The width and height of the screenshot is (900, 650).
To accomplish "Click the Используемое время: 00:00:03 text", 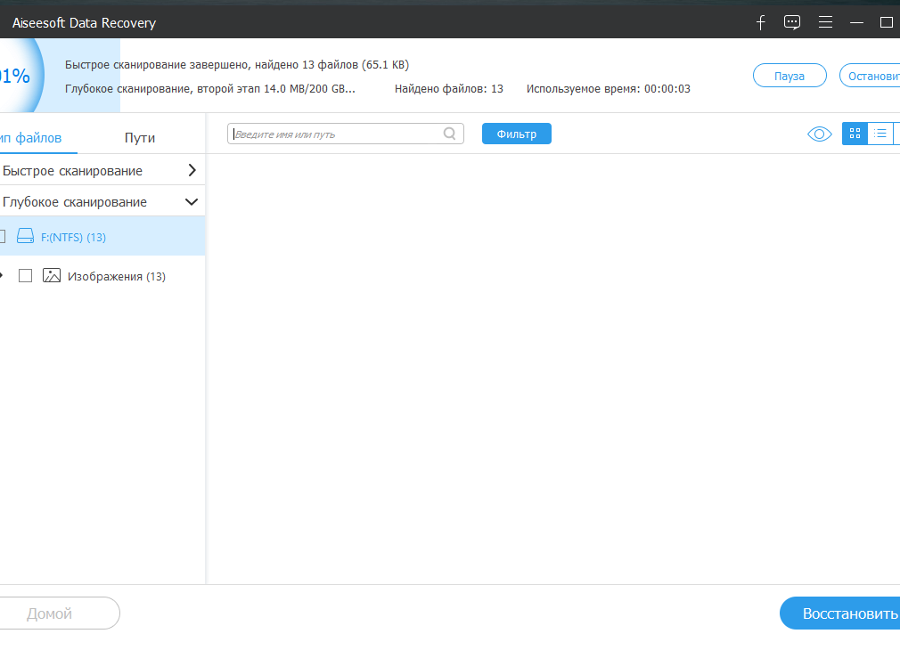I will (609, 89).
